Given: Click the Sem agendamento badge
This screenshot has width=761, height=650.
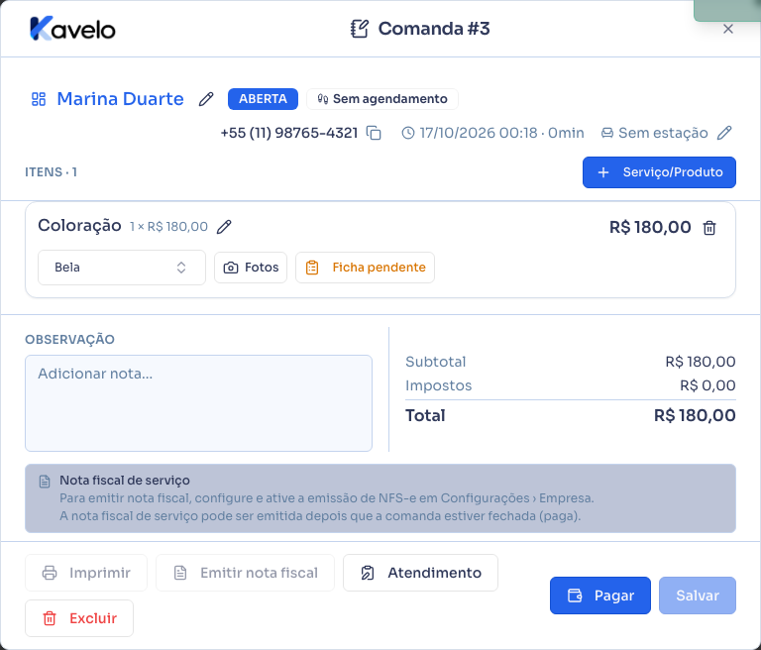Looking at the screenshot, I should 382,99.
